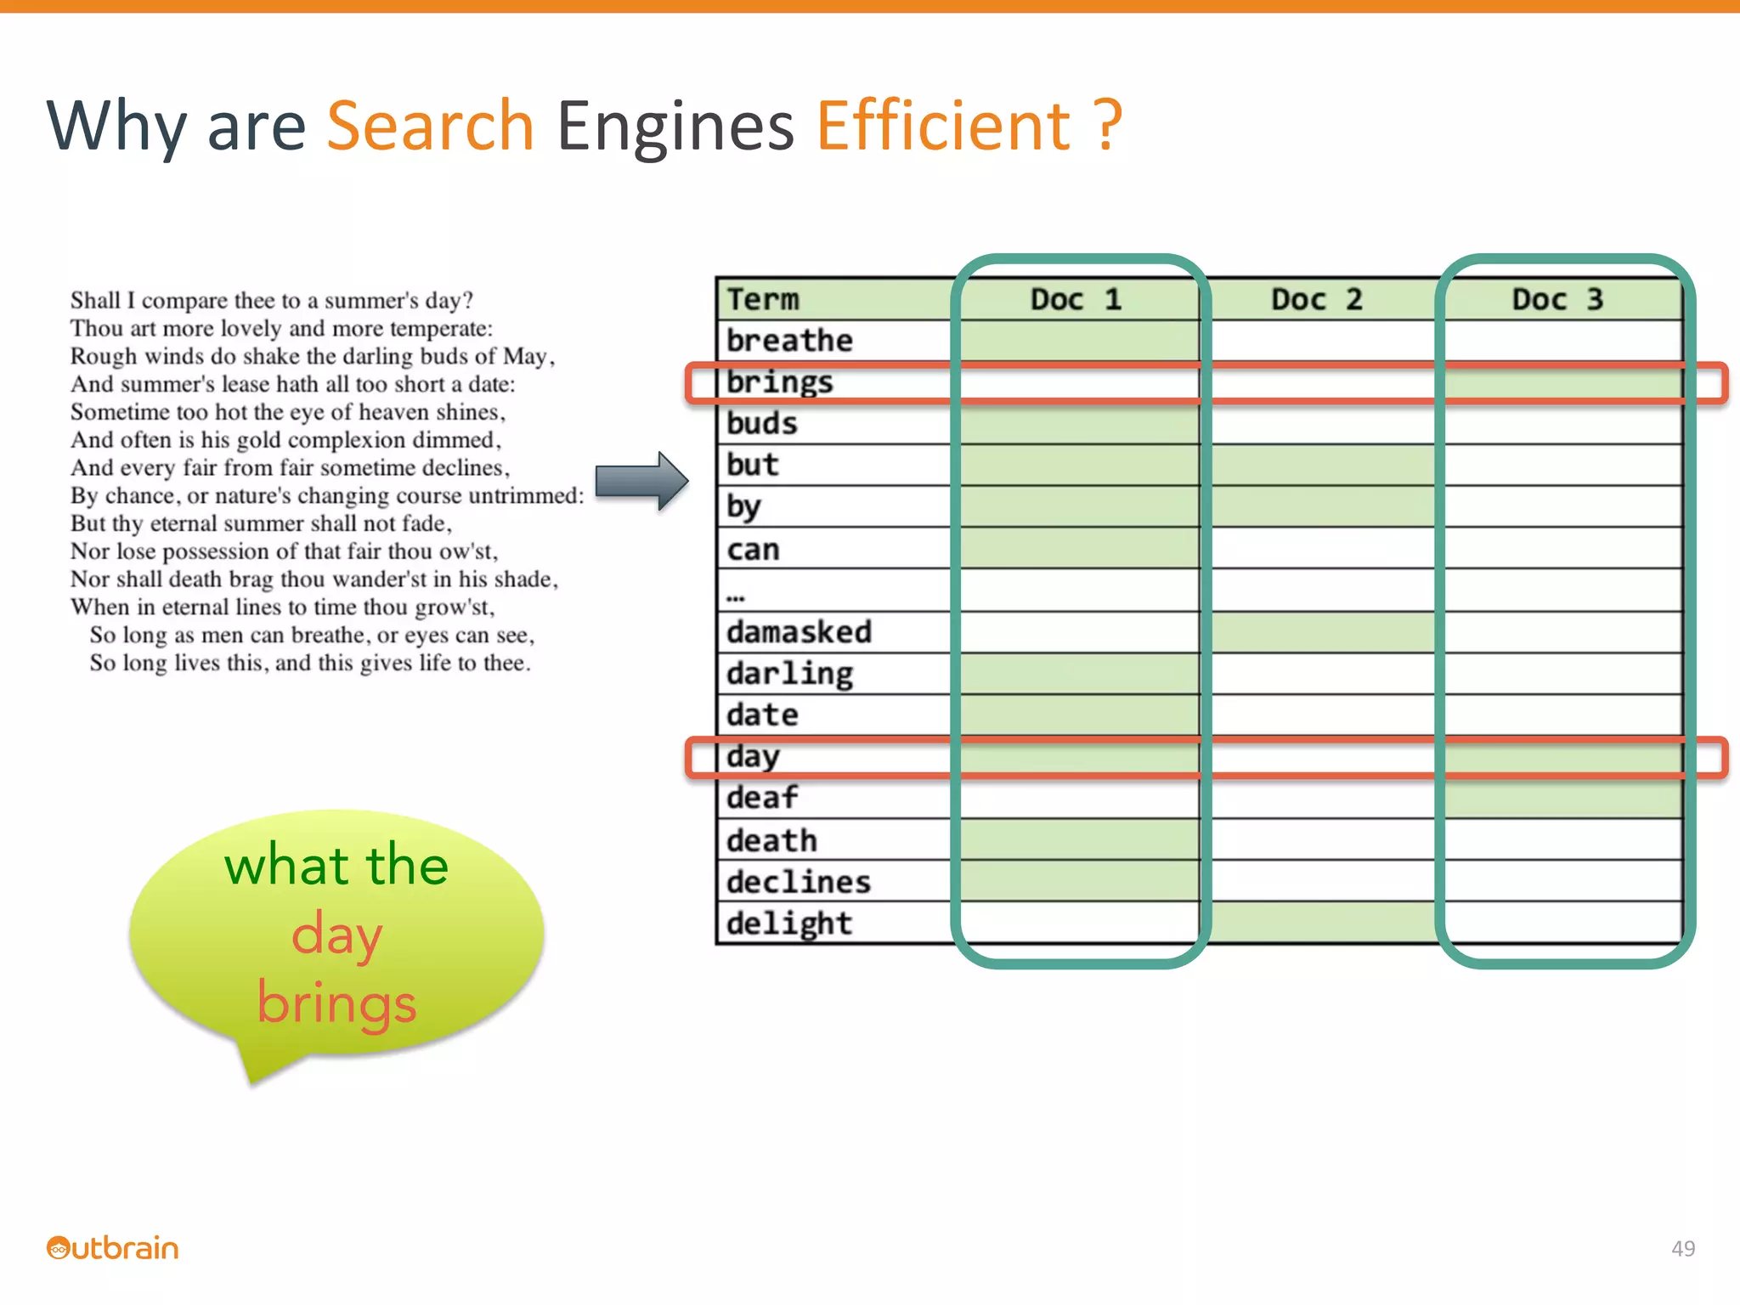The width and height of the screenshot is (1740, 1305).
Task: Select the 'damasked' term cell
Action: [x=836, y=632]
